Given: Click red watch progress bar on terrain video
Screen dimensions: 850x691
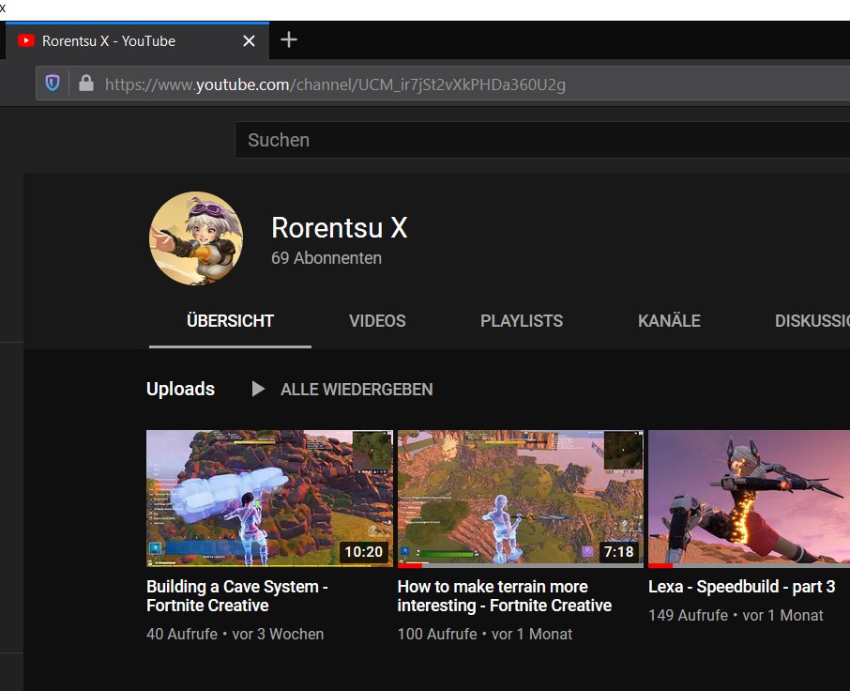Looking at the screenshot, I should pos(410,565).
